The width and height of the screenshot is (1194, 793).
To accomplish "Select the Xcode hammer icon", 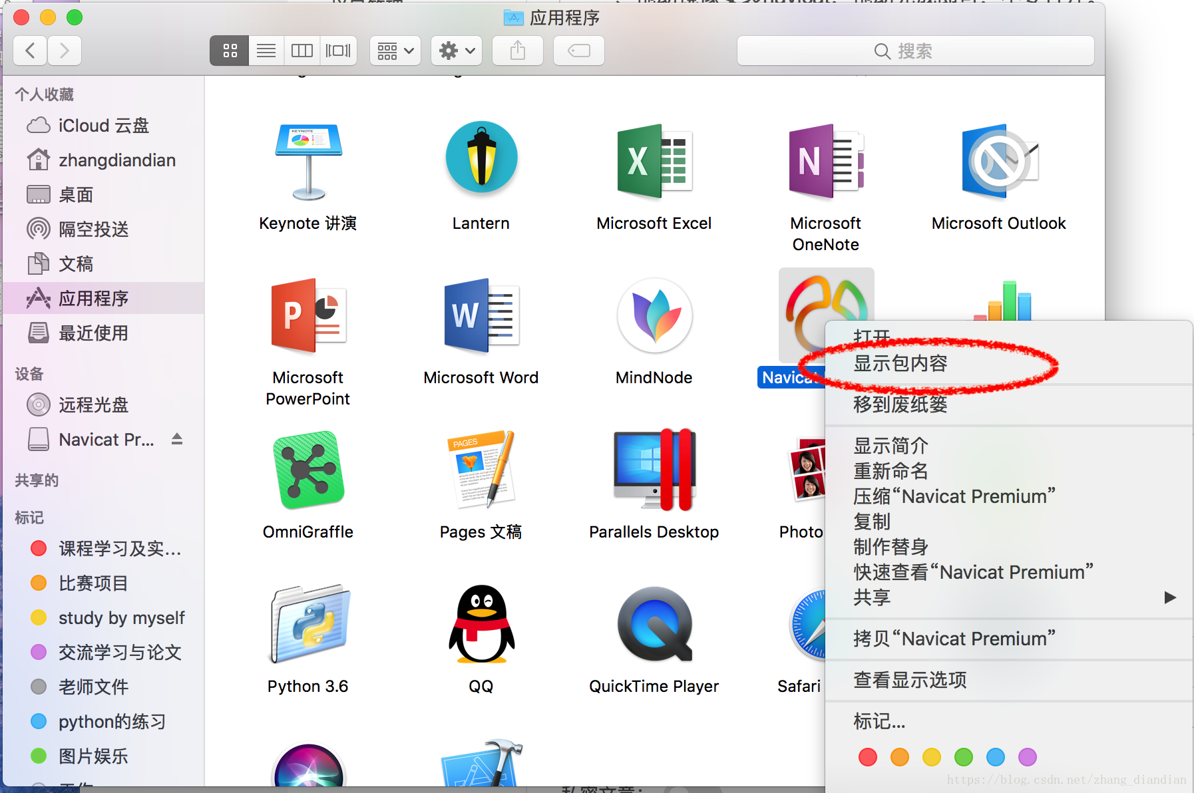I will pyautogui.click(x=481, y=764).
